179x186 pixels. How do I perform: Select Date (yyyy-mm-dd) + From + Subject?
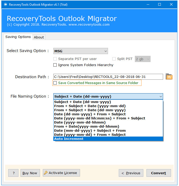(108, 135)
